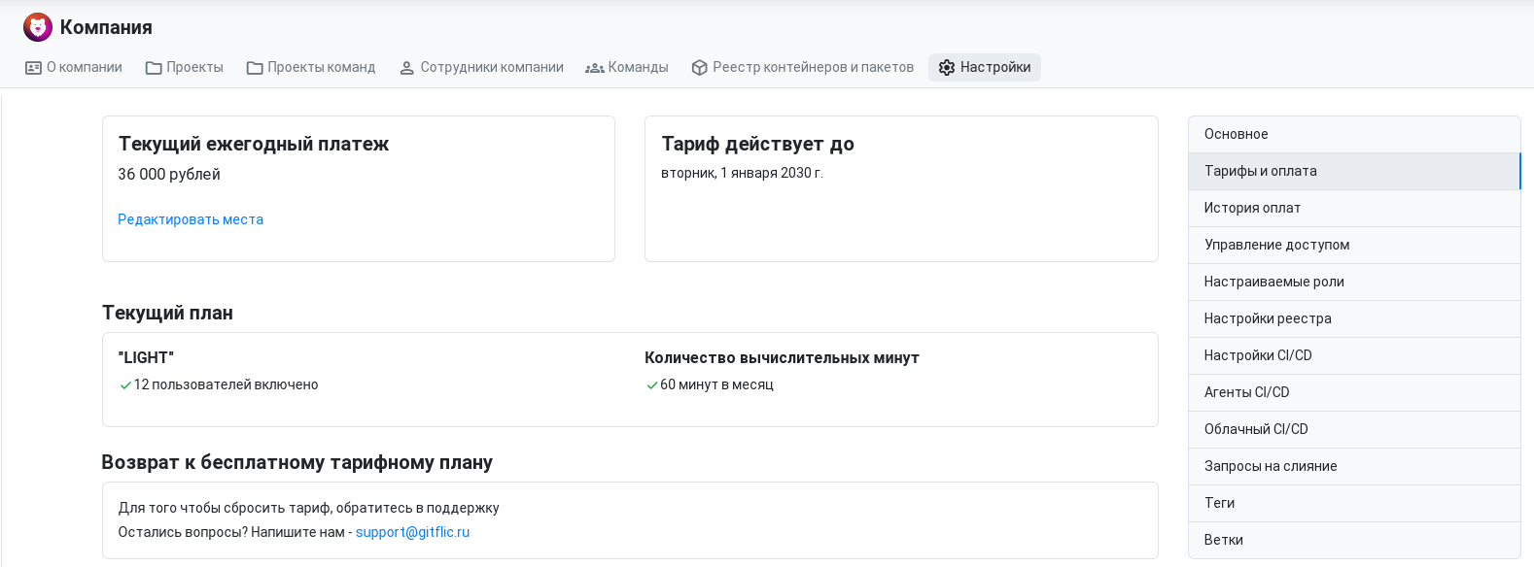Click the package cube icon for Реестр

(x=699, y=68)
